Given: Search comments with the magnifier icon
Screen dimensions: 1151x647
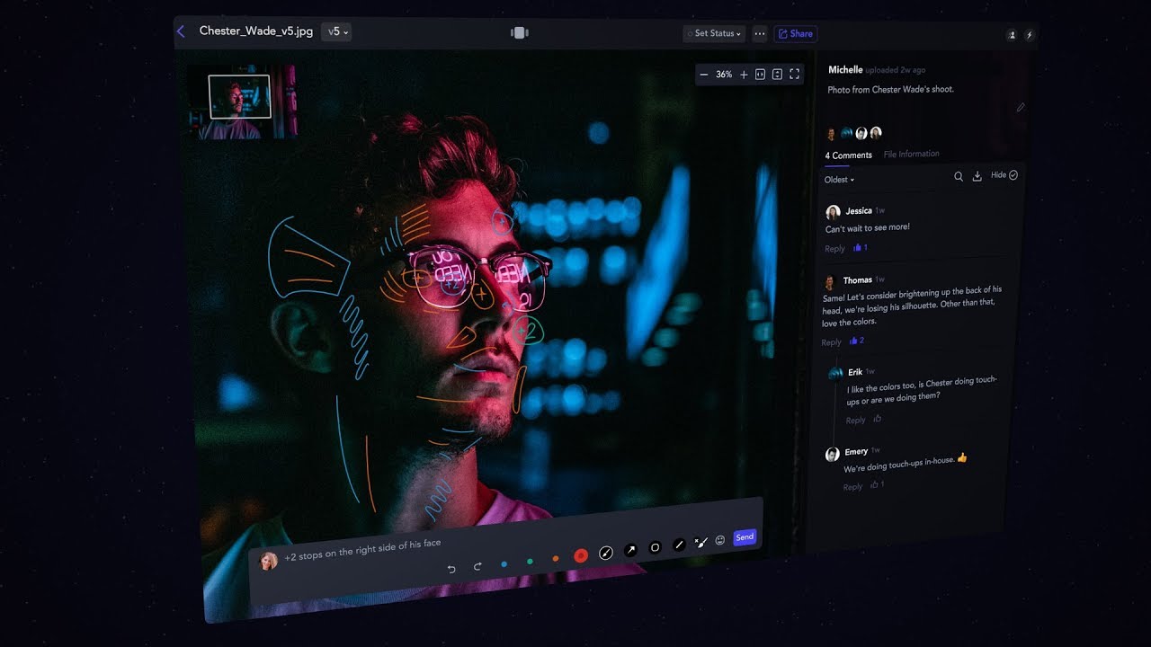Looking at the screenshot, I should [x=959, y=177].
